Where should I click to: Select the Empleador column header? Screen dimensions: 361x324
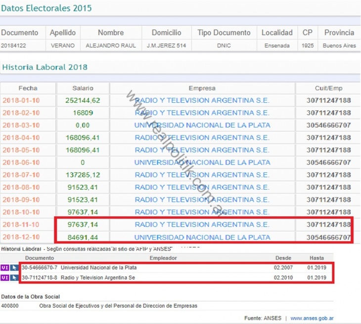(x=163, y=258)
